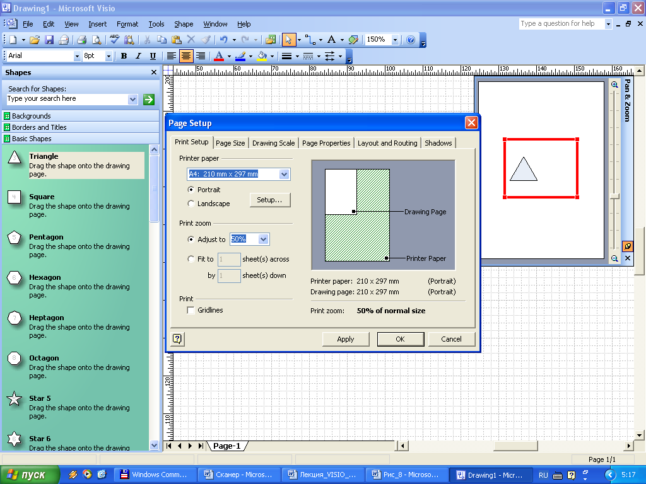Switch to the Page Size tab
The width and height of the screenshot is (646, 484).
[x=230, y=143]
